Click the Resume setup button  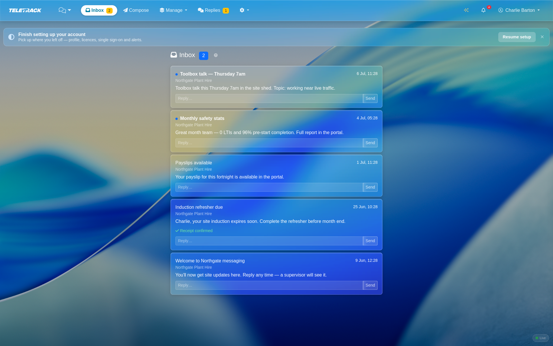pos(517,37)
